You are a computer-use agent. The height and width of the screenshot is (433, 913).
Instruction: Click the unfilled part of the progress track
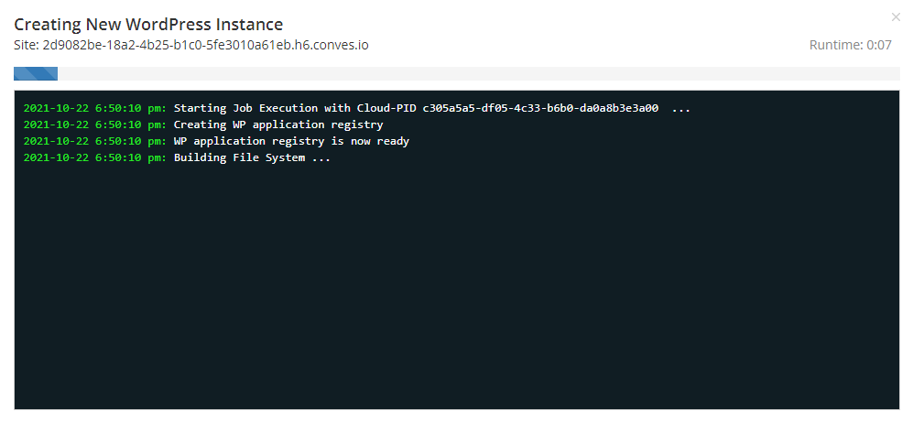[x=476, y=73]
